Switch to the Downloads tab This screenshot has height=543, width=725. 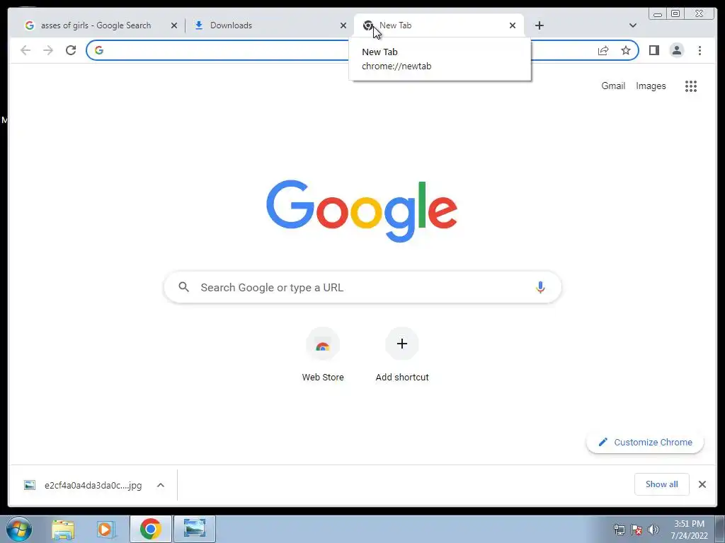(269, 25)
